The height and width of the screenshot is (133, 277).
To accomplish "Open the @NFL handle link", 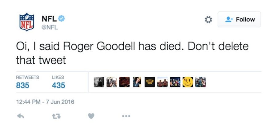I will click(50, 27).
